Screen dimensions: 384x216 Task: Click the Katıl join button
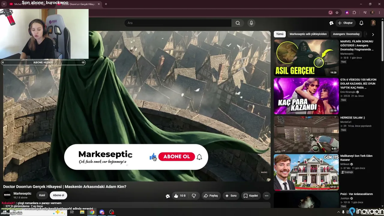pyautogui.click(x=42, y=195)
